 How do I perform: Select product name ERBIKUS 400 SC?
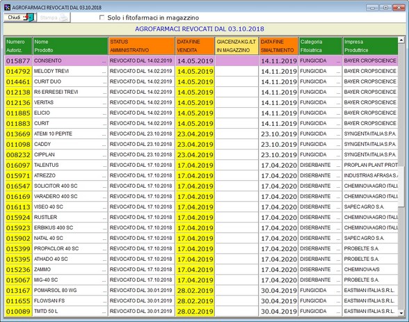click(54, 227)
